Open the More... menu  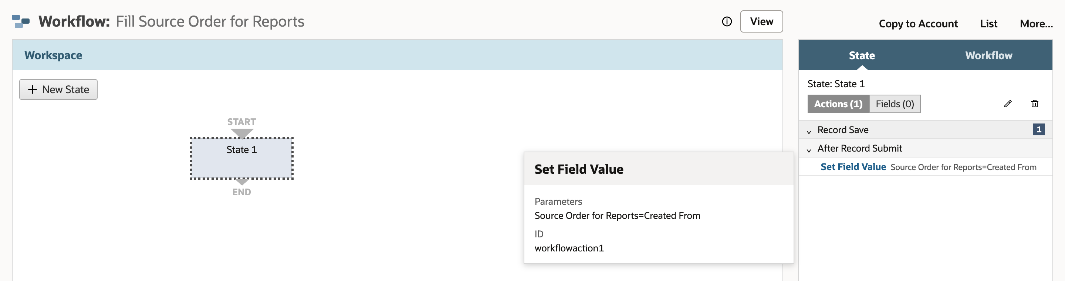1036,24
